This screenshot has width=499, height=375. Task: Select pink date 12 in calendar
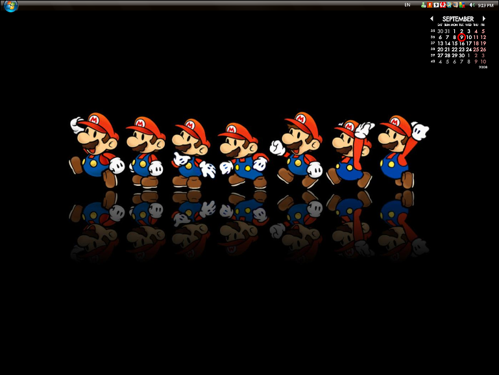click(483, 37)
